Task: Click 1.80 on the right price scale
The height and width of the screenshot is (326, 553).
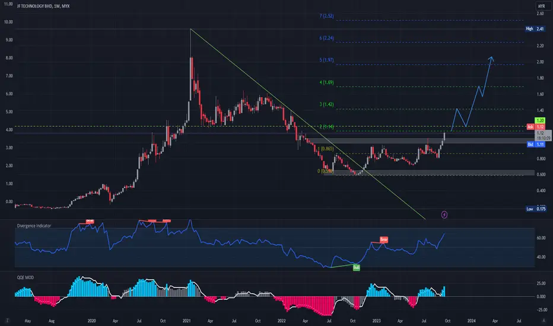Action: [540, 78]
